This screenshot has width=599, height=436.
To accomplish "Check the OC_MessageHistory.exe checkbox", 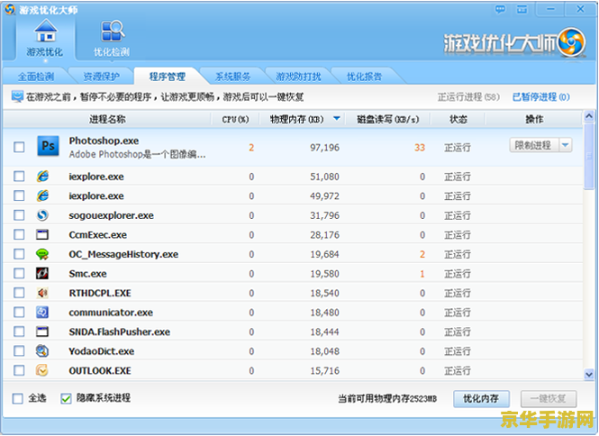I will click(19, 254).
